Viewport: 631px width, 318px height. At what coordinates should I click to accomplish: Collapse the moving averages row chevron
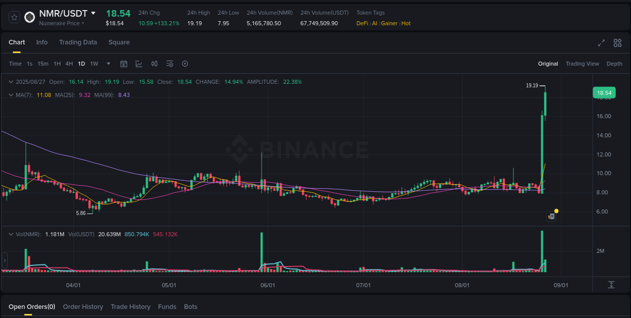[11, 94]
